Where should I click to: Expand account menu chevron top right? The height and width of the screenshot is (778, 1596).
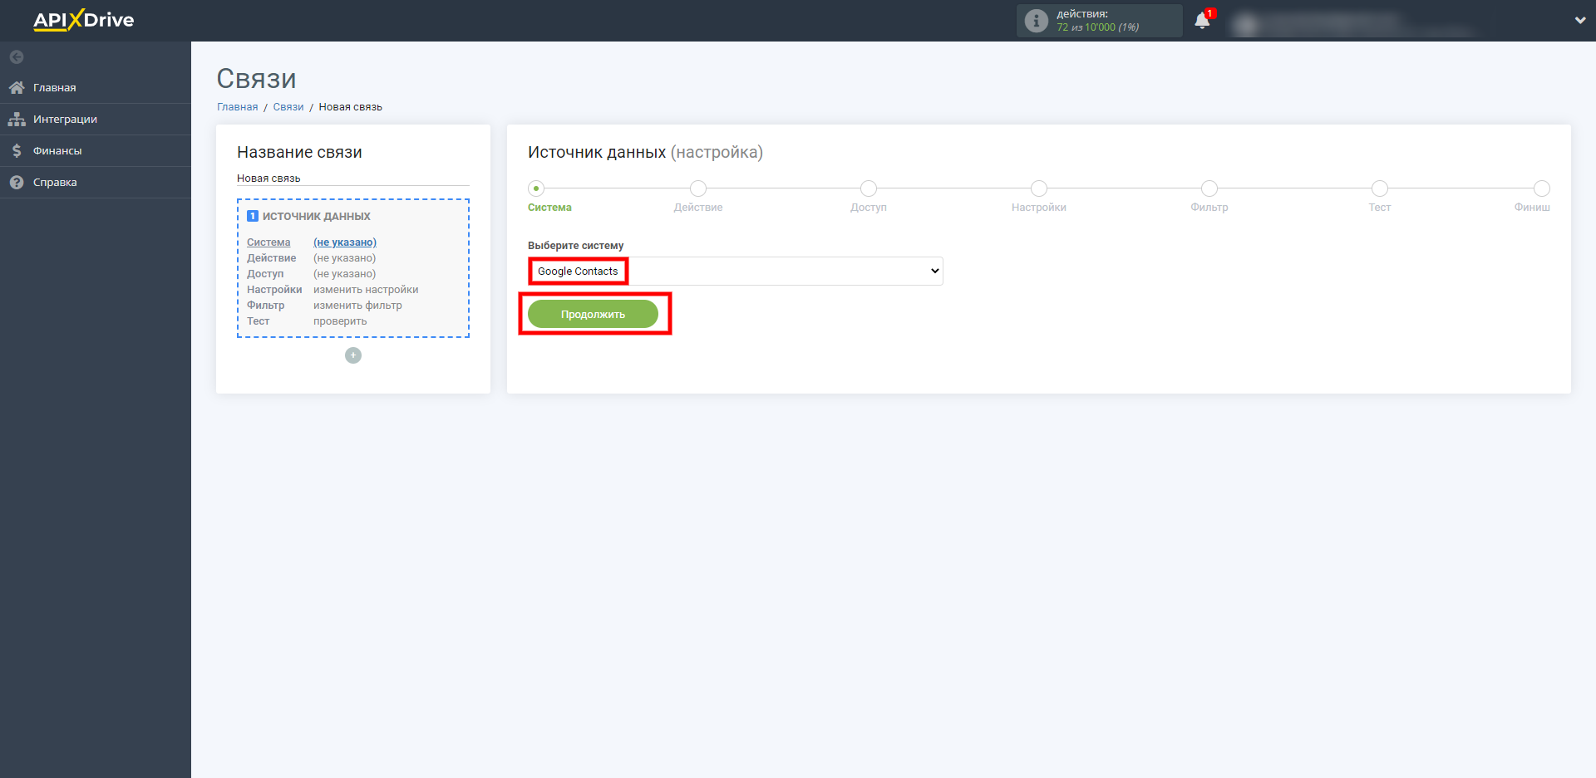[1580, 21]
